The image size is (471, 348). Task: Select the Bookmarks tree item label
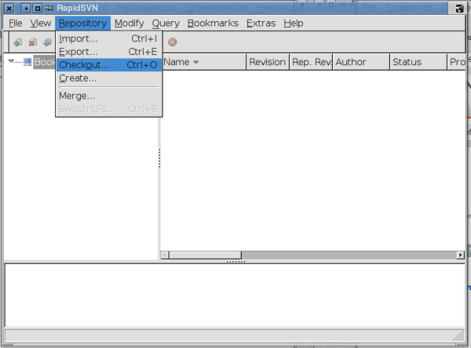click(45, 62)
